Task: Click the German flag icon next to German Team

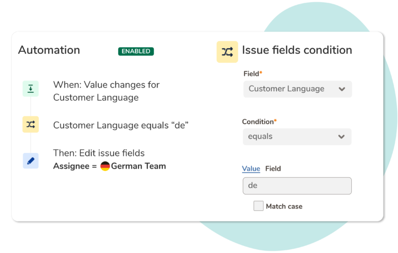Action: (105, 166)
